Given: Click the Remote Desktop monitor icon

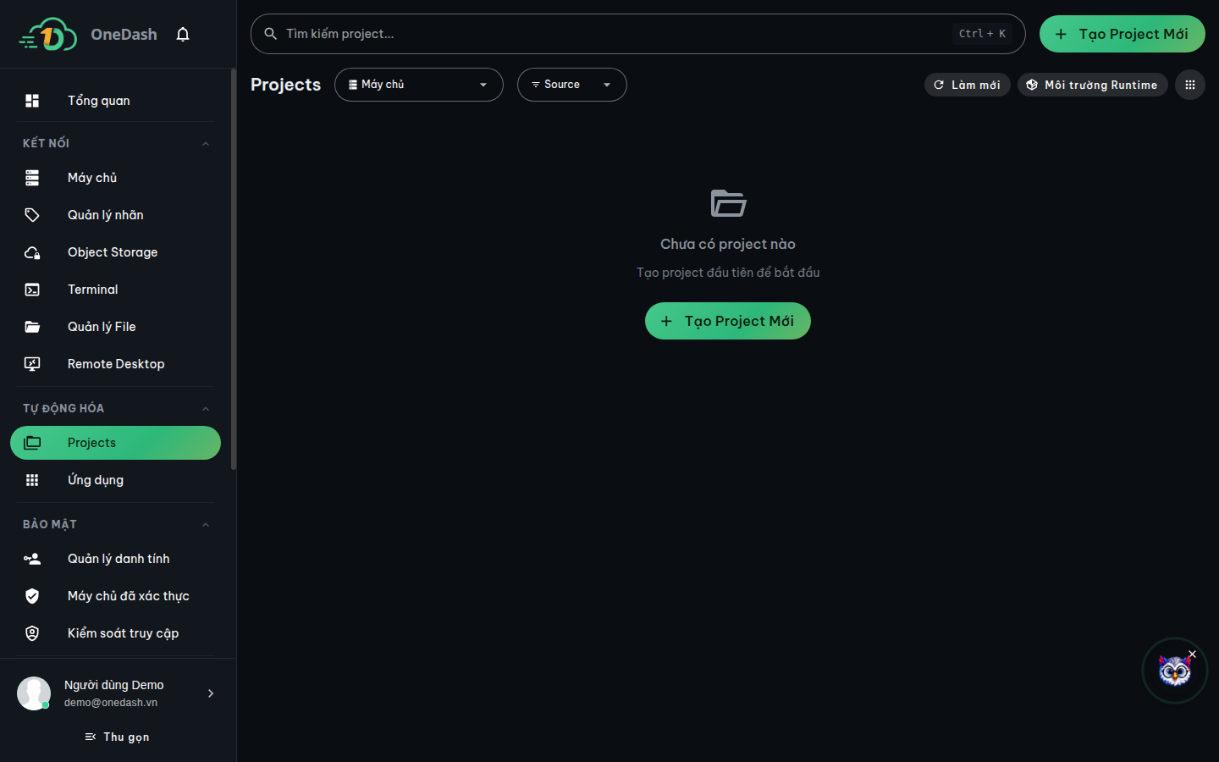Looking at the screenshot, I should [x=32, y=364].
